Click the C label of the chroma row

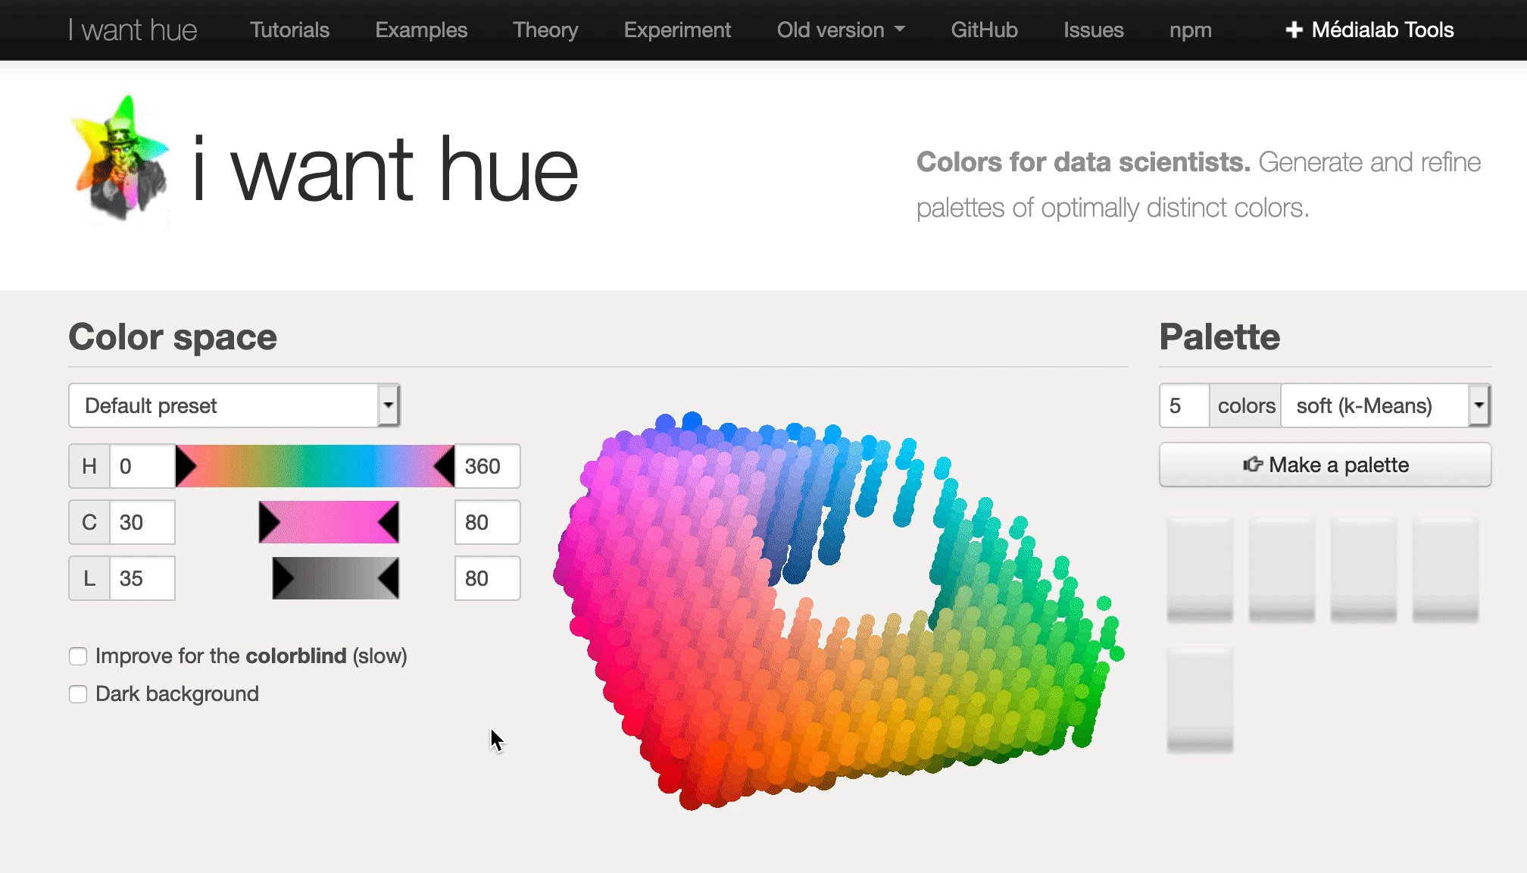click(89, 522)
